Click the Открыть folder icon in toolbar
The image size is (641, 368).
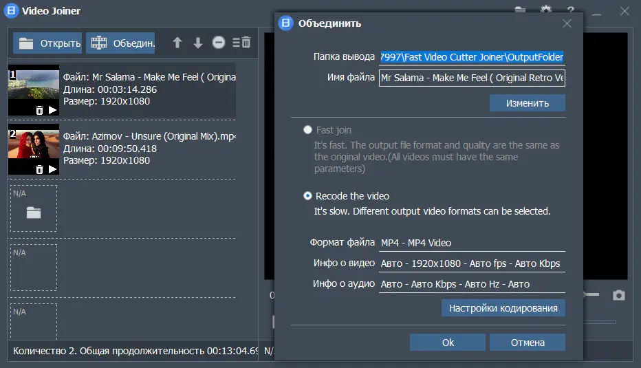(x=28, y=43)
